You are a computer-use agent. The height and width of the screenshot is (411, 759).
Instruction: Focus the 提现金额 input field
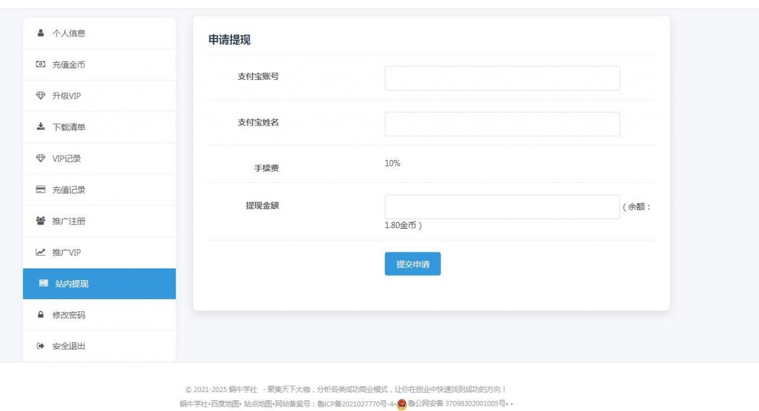click(x=502, y=207)
